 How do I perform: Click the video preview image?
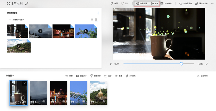(x=159, y=34)
